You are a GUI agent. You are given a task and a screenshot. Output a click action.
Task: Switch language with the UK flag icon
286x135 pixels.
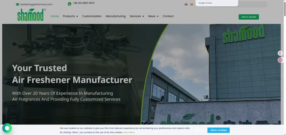(x=186, y=4)
